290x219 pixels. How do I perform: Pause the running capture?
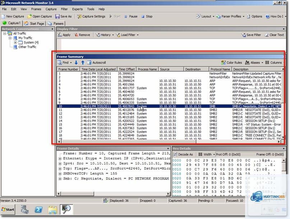(131, 16)
